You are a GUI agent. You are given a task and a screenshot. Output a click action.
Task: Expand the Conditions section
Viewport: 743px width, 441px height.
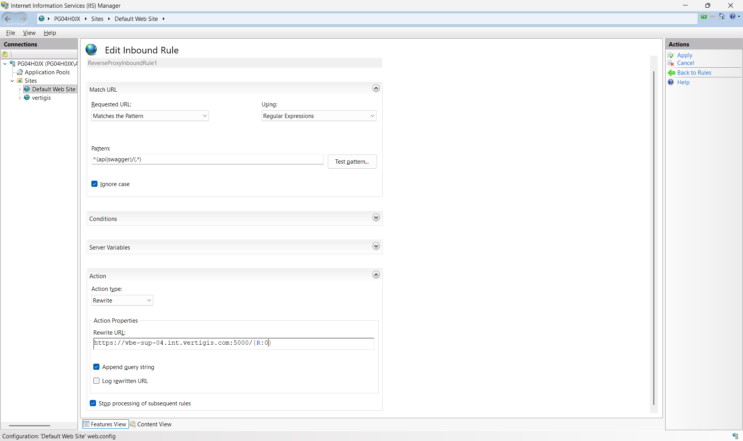(x=376, y=218)
